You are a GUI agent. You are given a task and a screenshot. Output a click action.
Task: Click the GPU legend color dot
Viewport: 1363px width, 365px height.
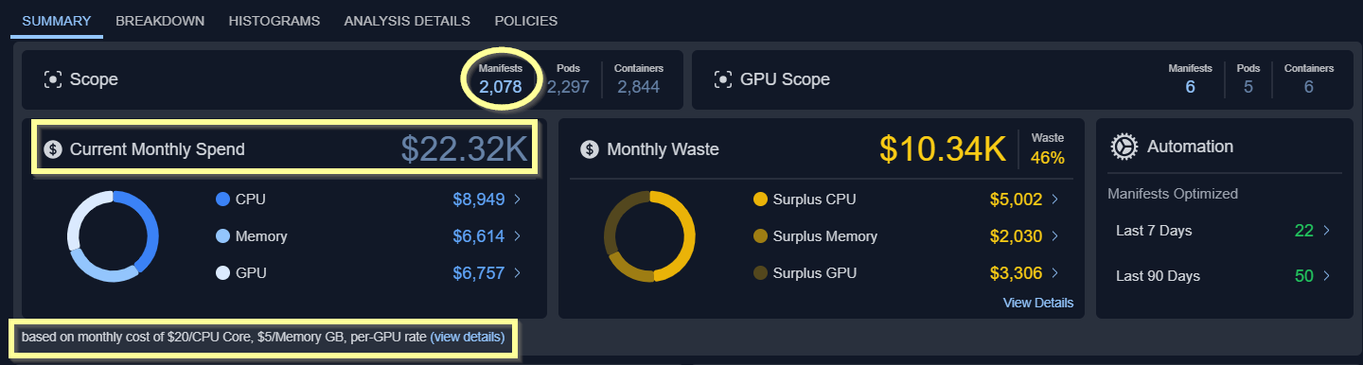[223, 273]
